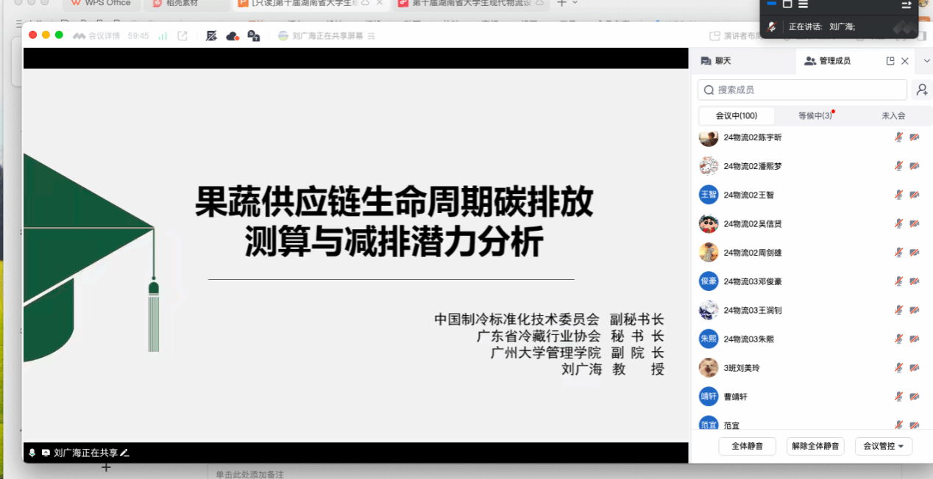933x479 pixels.
Task: Expand the chevron beside the side panel tabs
Action: point(926,61)
